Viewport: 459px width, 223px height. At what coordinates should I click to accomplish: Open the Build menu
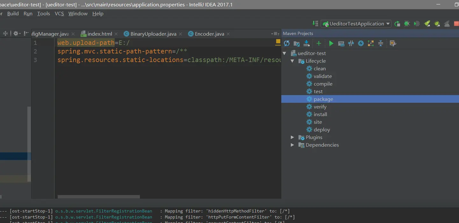13,14
